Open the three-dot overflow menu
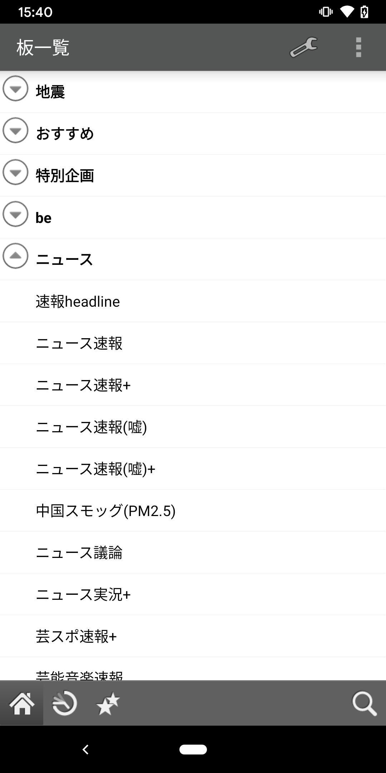Image resolution: width=386 pixels, height=773 pixels. tap(358, 47)
